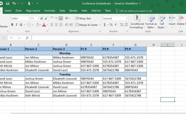This screenshot has width=186, height=114.
Task: Click Delete cells button
Action: coord(181,22)
